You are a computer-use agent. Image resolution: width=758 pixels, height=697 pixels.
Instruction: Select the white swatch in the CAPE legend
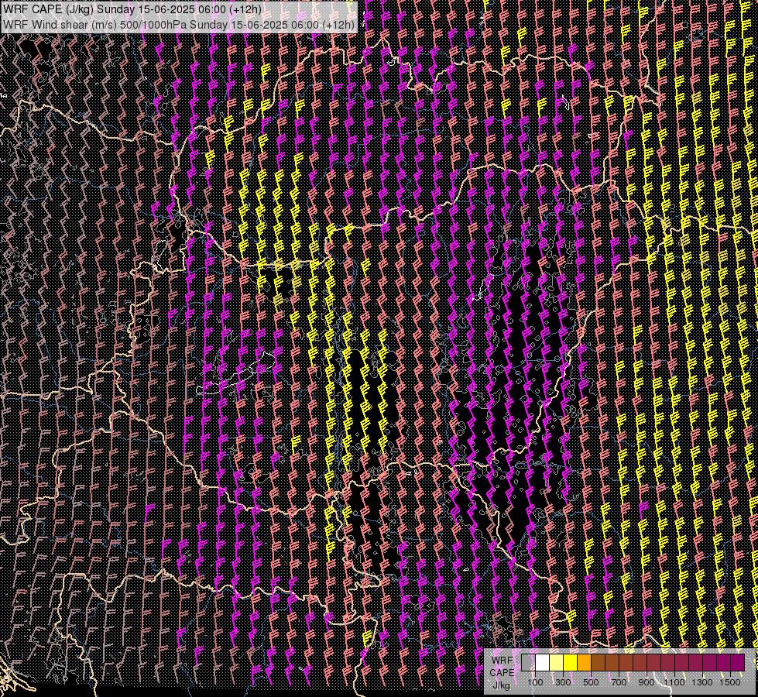pyautogui.click(x=543, y=662)
